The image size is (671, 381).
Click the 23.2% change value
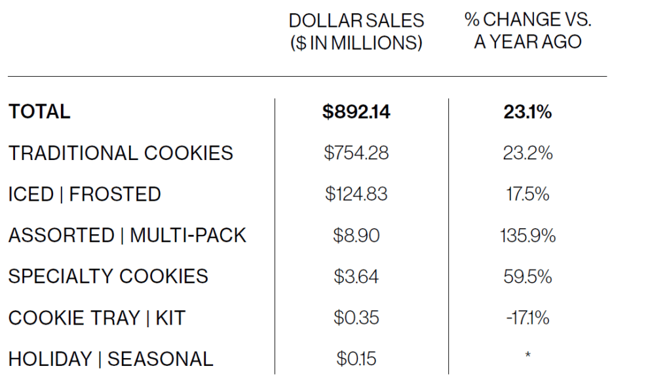point(527,153)
